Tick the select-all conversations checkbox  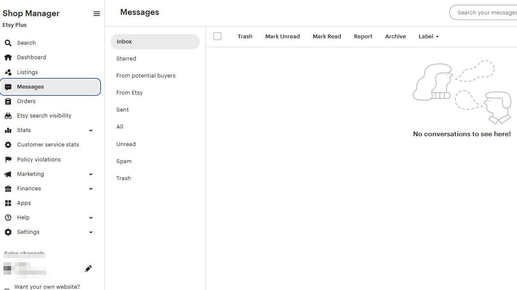217,36
